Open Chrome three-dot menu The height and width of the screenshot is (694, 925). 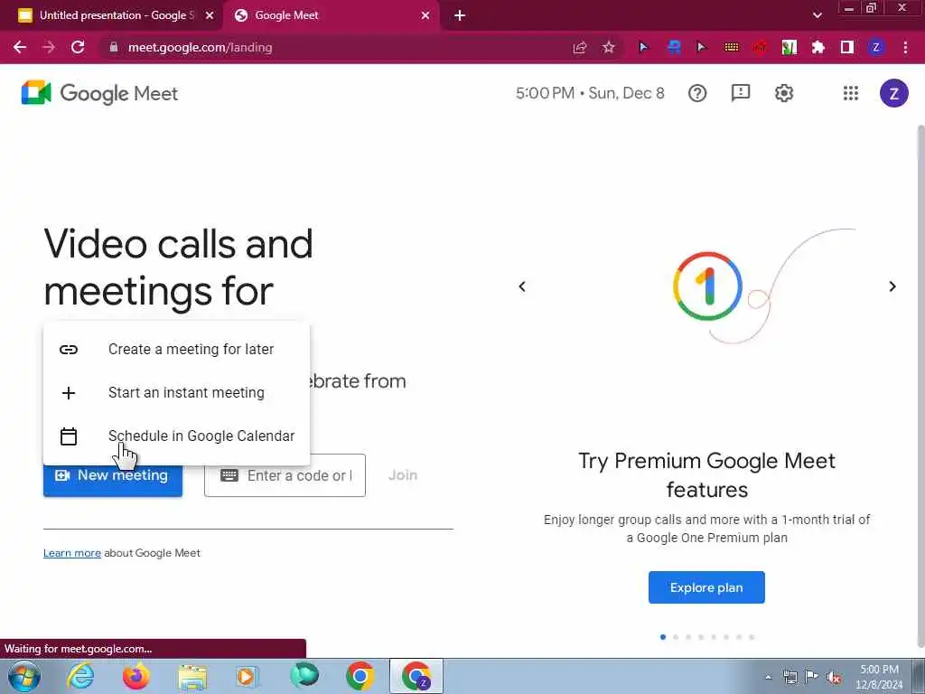point(905,47)
